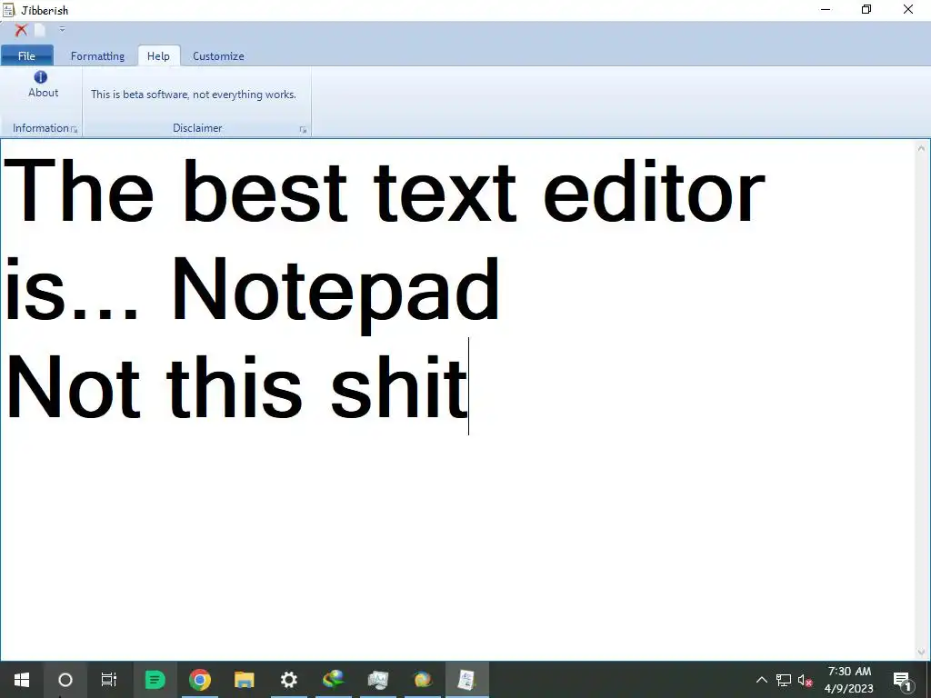931x698 pixels.
Task: Click the Jibberish notepad taskbar icon
Action: (467, 680)
